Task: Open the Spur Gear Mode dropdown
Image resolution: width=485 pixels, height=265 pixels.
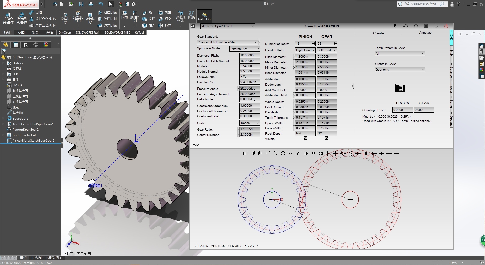Action: [x=245, y=49]
